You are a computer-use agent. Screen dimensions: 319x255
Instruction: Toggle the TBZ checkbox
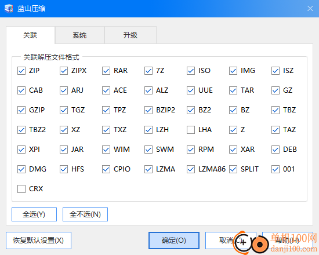tap(275, 110)
